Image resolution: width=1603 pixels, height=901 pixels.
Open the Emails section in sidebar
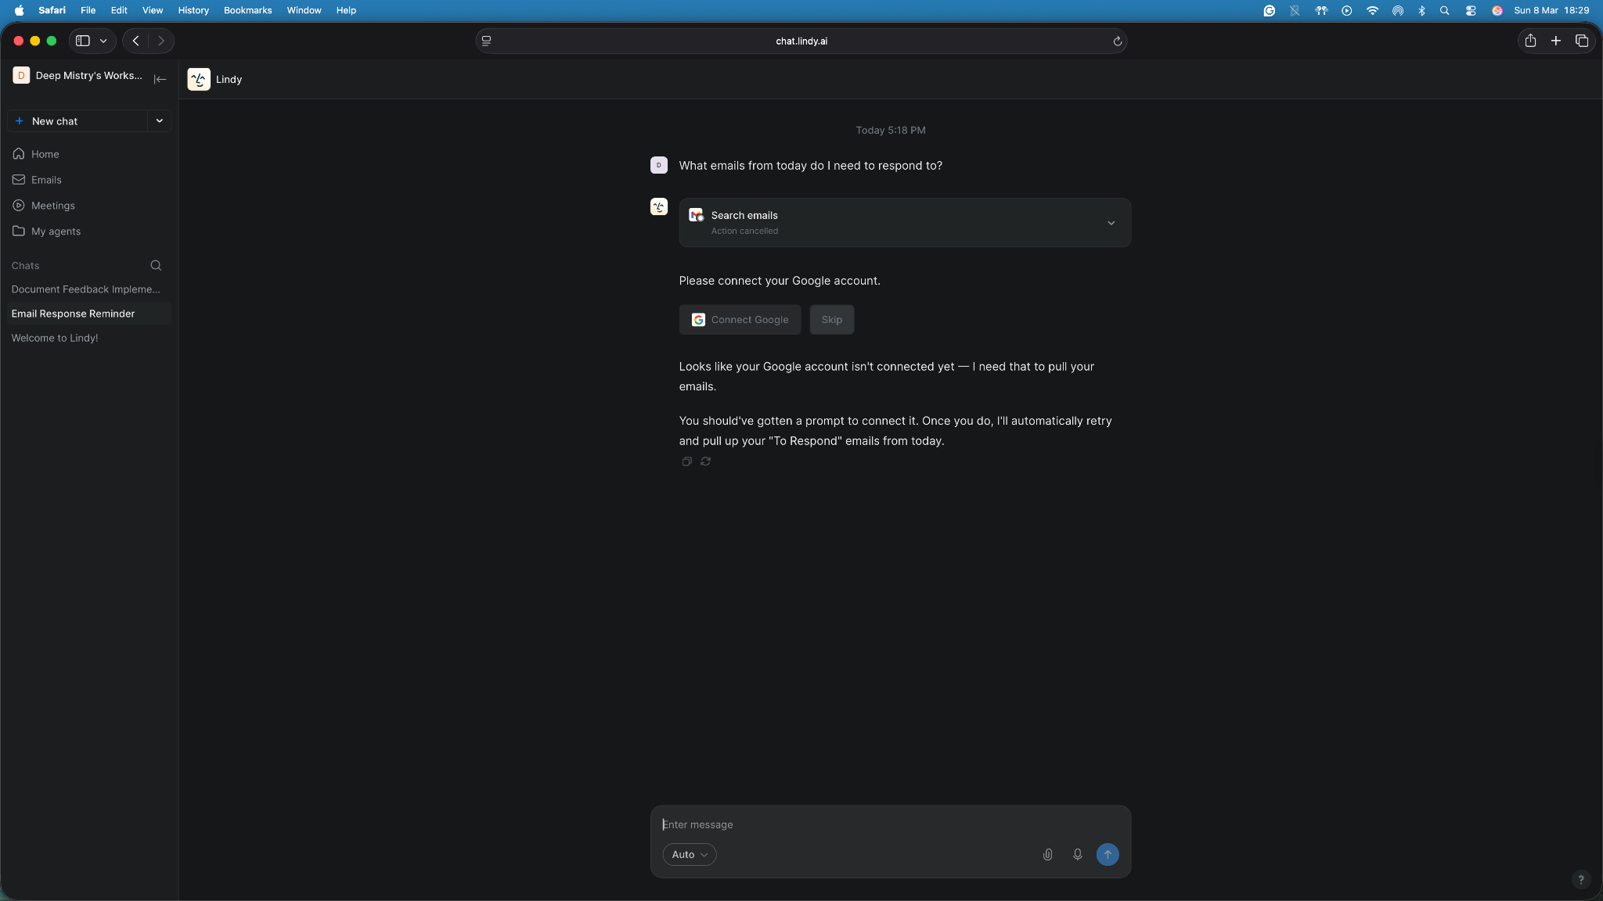(x=46, y=180)
